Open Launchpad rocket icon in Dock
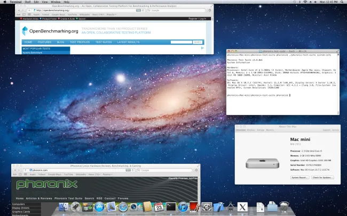The image size is (347, 216). click(x=75, y=207)
